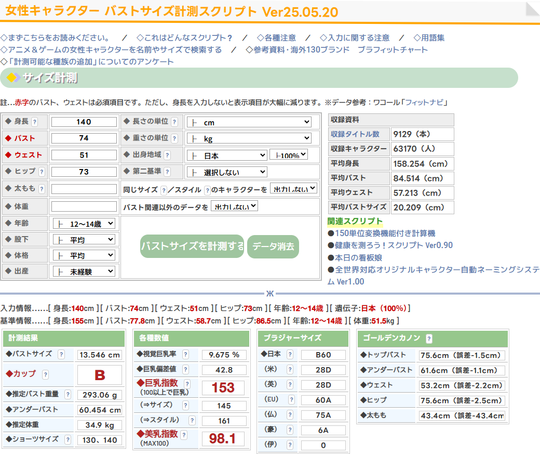Viewport: 540px width, 454px height.
Task: Click the データ消去 button
Action: tap(273, 246)
